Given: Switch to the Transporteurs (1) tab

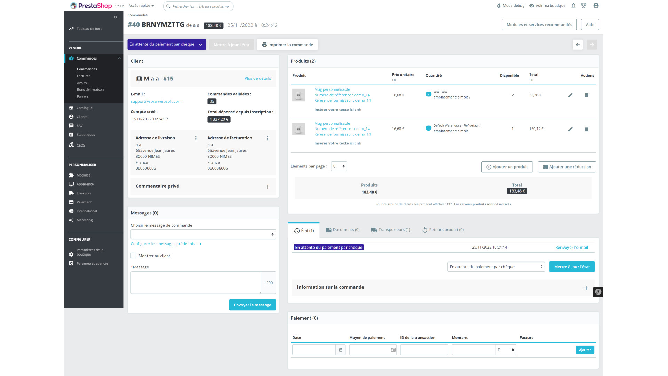Looking at the screenshot, I should coord(390,230).
